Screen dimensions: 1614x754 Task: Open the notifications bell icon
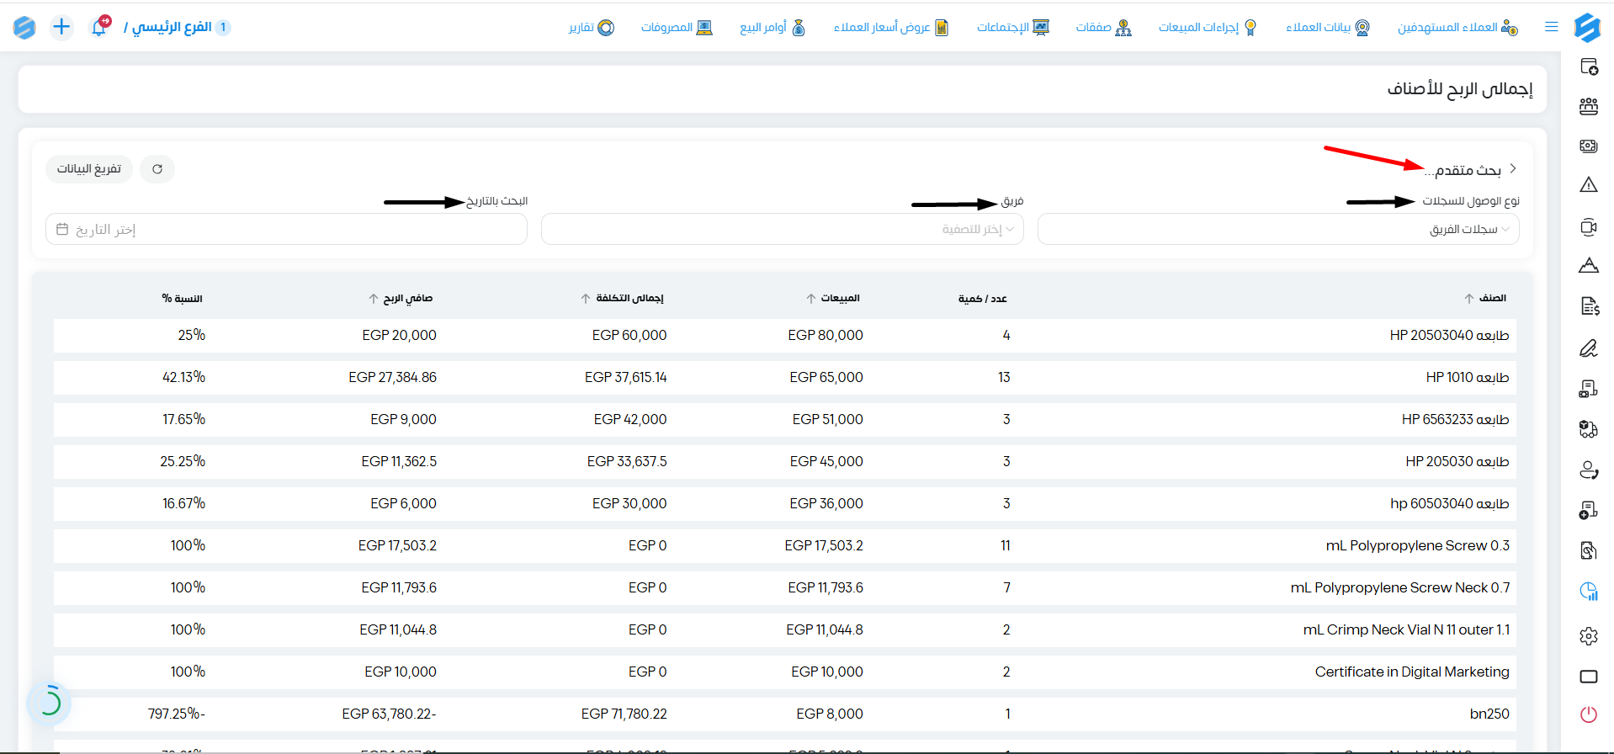point(99,25)
